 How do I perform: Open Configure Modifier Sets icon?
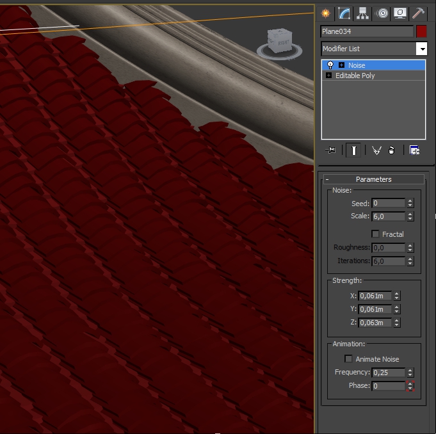tap(414, 150)
